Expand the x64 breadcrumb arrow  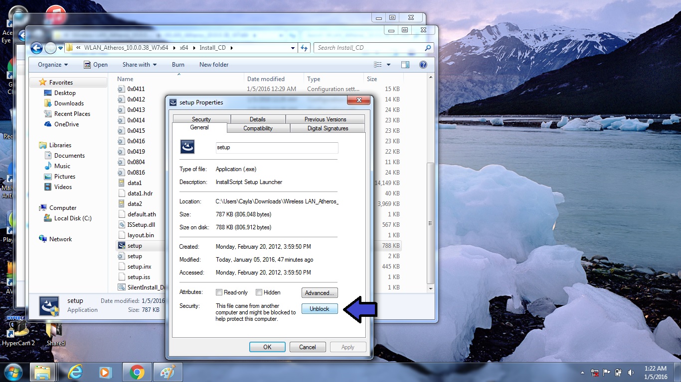click(194, 48)
